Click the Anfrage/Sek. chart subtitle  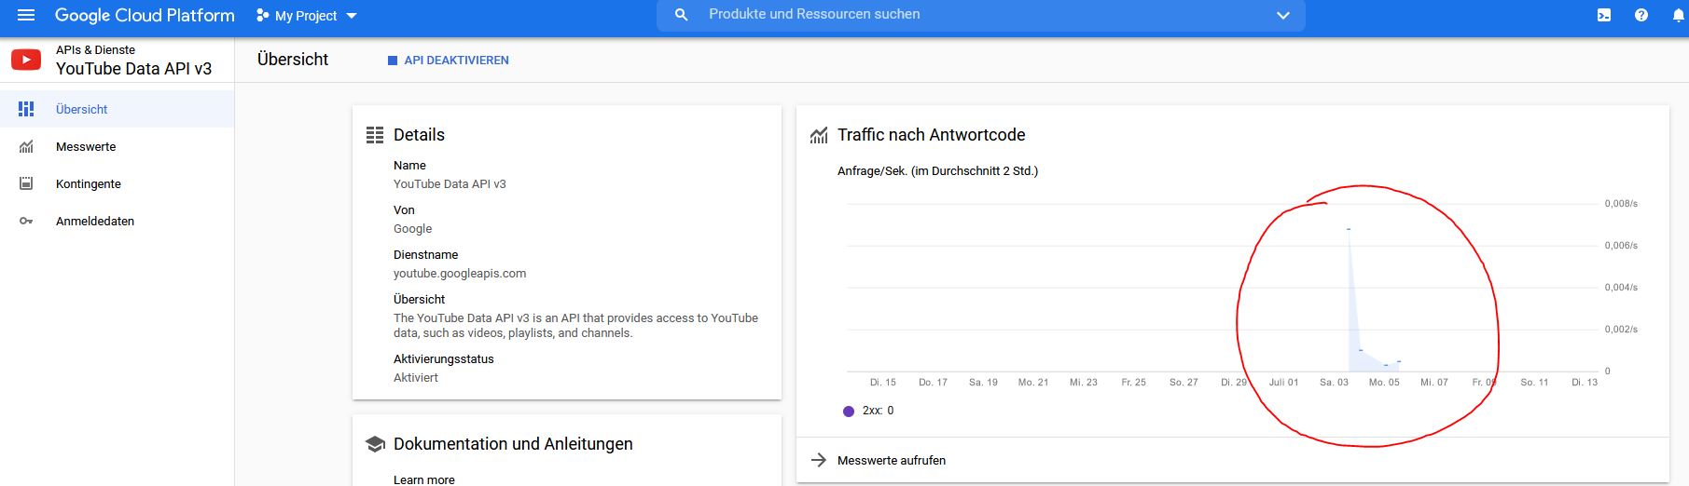click(937, 171)
